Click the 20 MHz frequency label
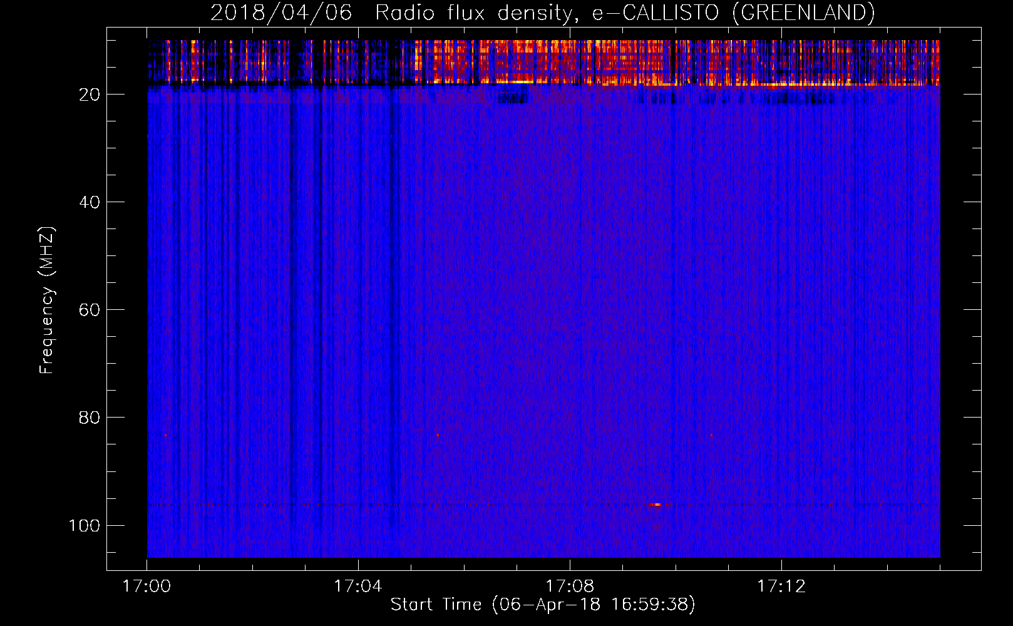The image size is (1013, 626). coord(90,95)
